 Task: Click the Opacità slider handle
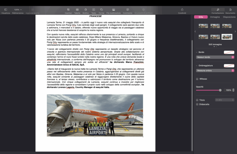(x=220, y=90)
